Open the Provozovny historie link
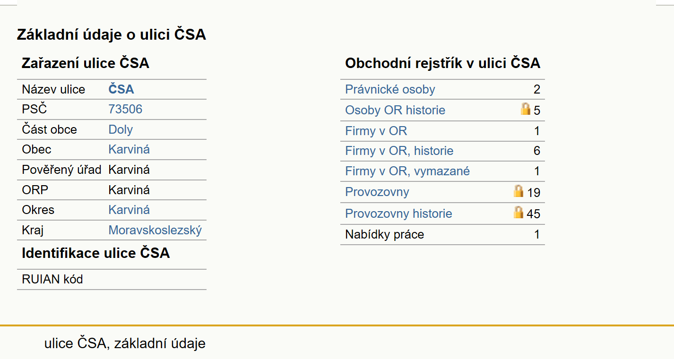Screen dimensions: 674x359 [398, 214]
